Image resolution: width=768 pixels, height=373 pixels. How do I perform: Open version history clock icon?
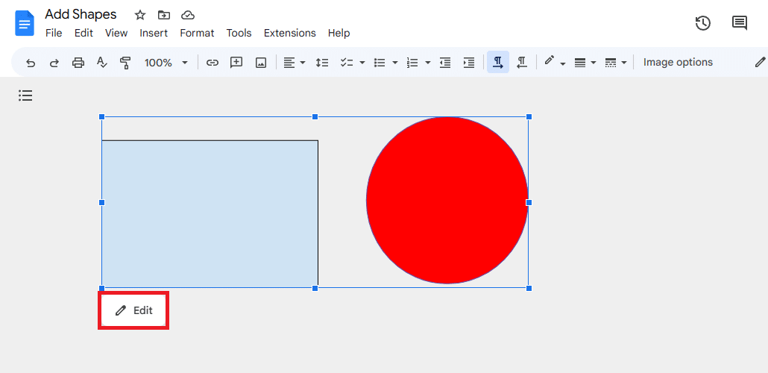[x=703, y=23]
